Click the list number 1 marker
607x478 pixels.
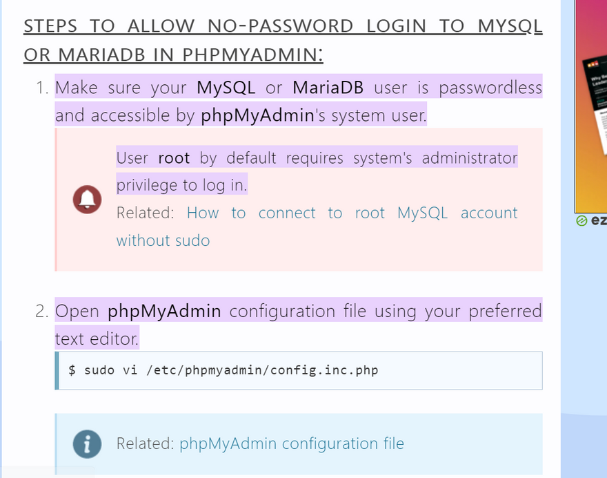click(42, 88)
